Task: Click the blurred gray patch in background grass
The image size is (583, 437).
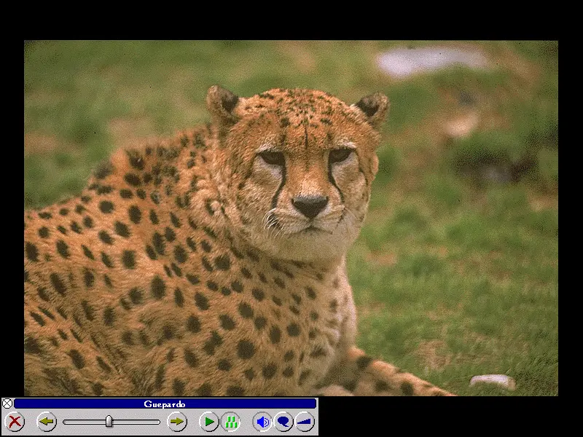Action: [430, 62]
